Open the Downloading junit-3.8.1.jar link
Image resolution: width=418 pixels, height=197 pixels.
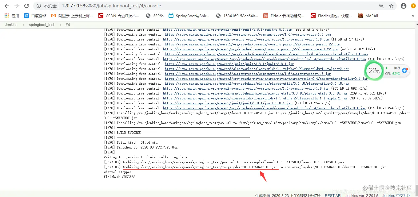(229, 64)
